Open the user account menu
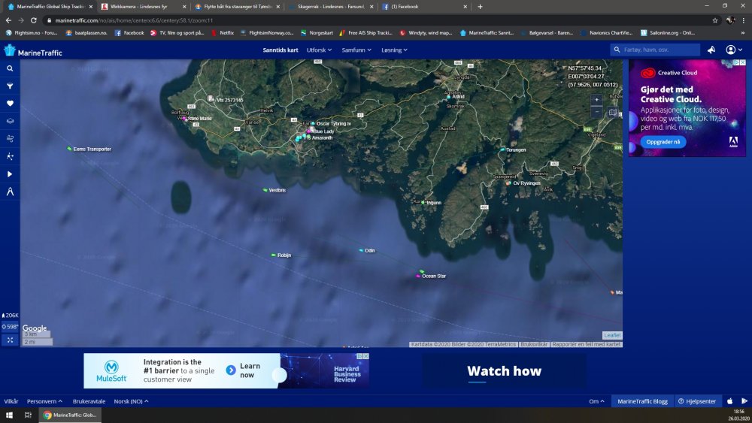 [734, 50]
